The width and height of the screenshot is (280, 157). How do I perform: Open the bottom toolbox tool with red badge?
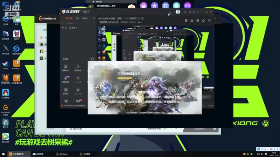click(x=78, y=101)
